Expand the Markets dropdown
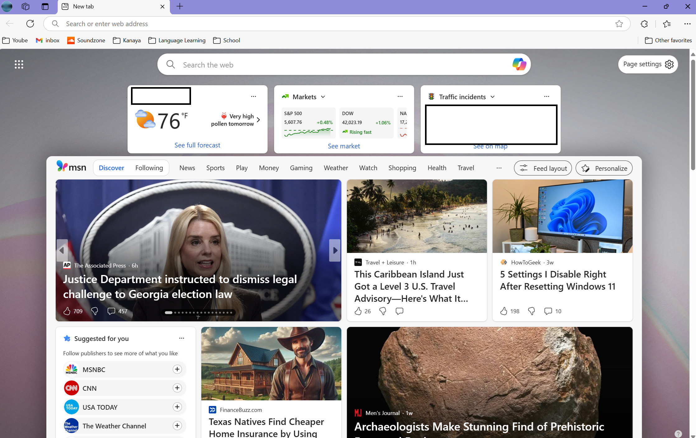 tap(323, 97)
